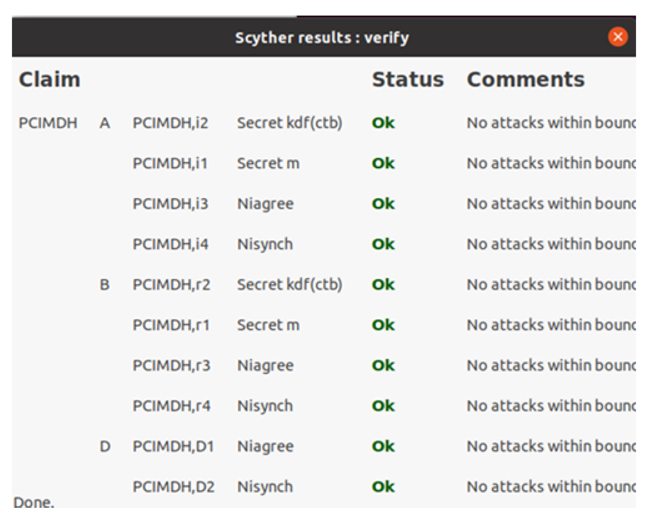
Task: Click the Ok status for PCIMDH,i2
Action: pos(383,123)
